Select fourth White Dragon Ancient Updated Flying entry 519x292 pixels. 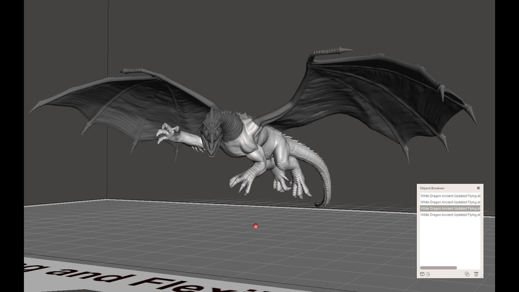(x=450, y=215)
